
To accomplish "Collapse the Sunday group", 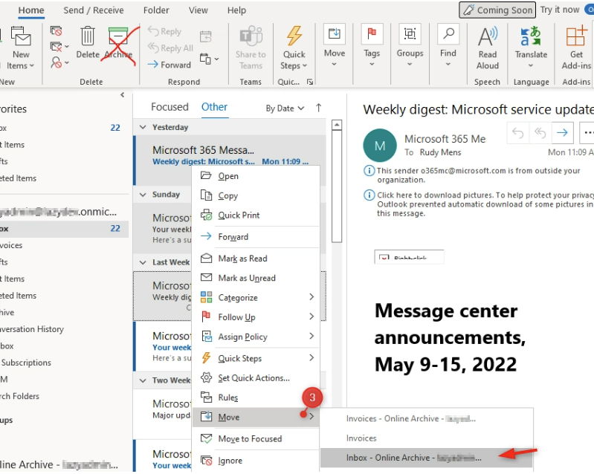I will click(143, 195).
